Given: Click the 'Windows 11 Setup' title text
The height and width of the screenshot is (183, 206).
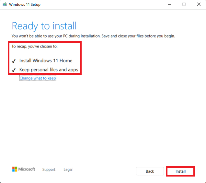Looking at the screenshot, I should [25, 5].
